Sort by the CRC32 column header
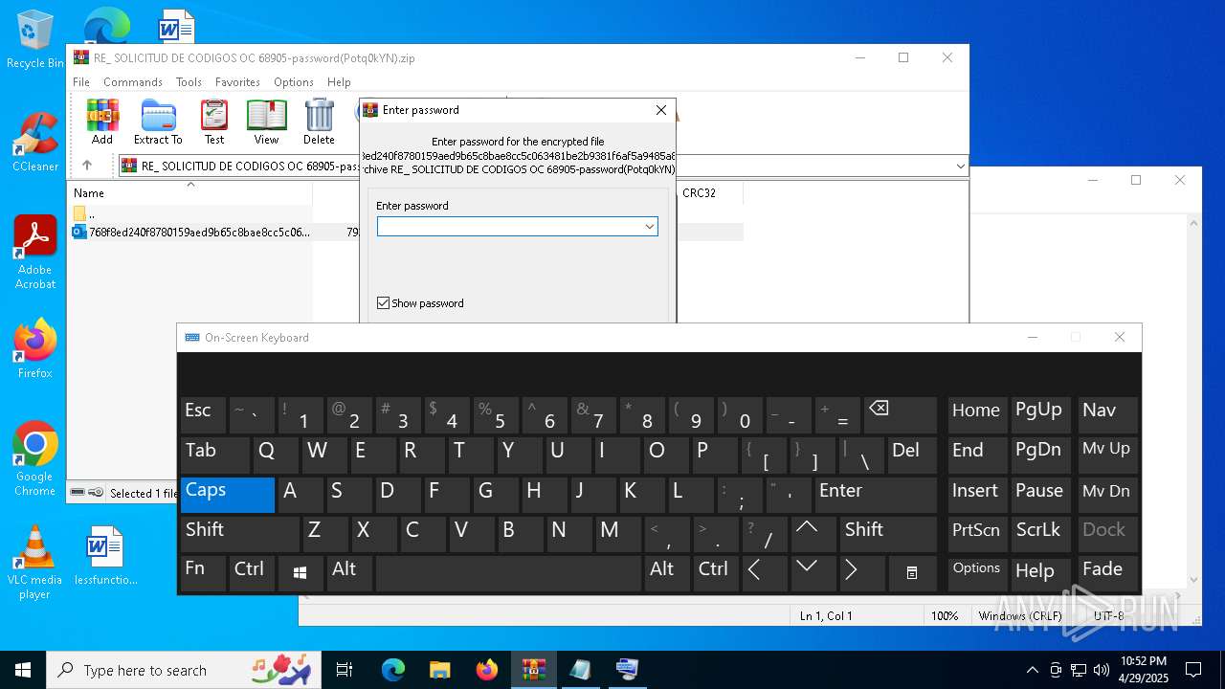The height and width of the screenshot is (689, 1225). pyautogui.click(x=700, y=192)
